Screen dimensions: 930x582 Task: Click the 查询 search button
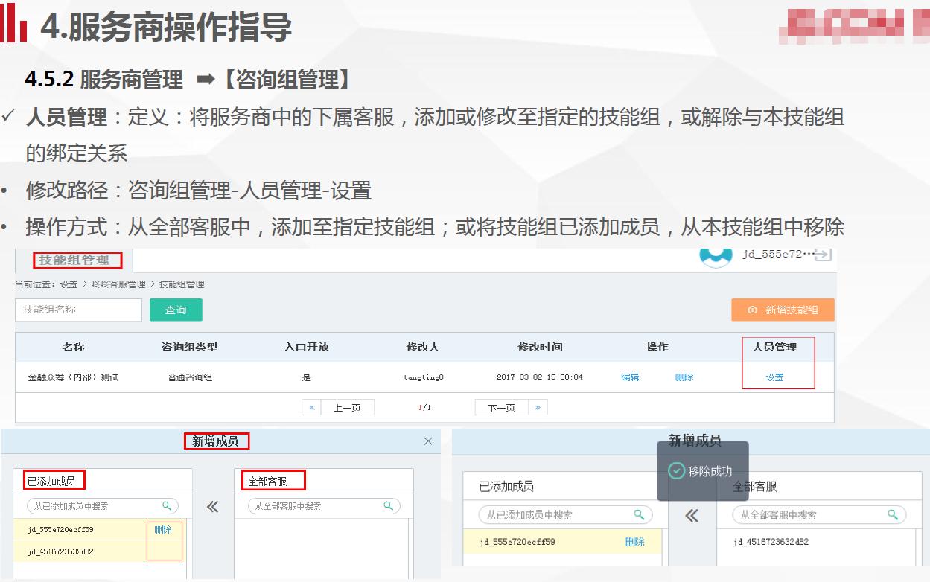(x=176, y=310)
